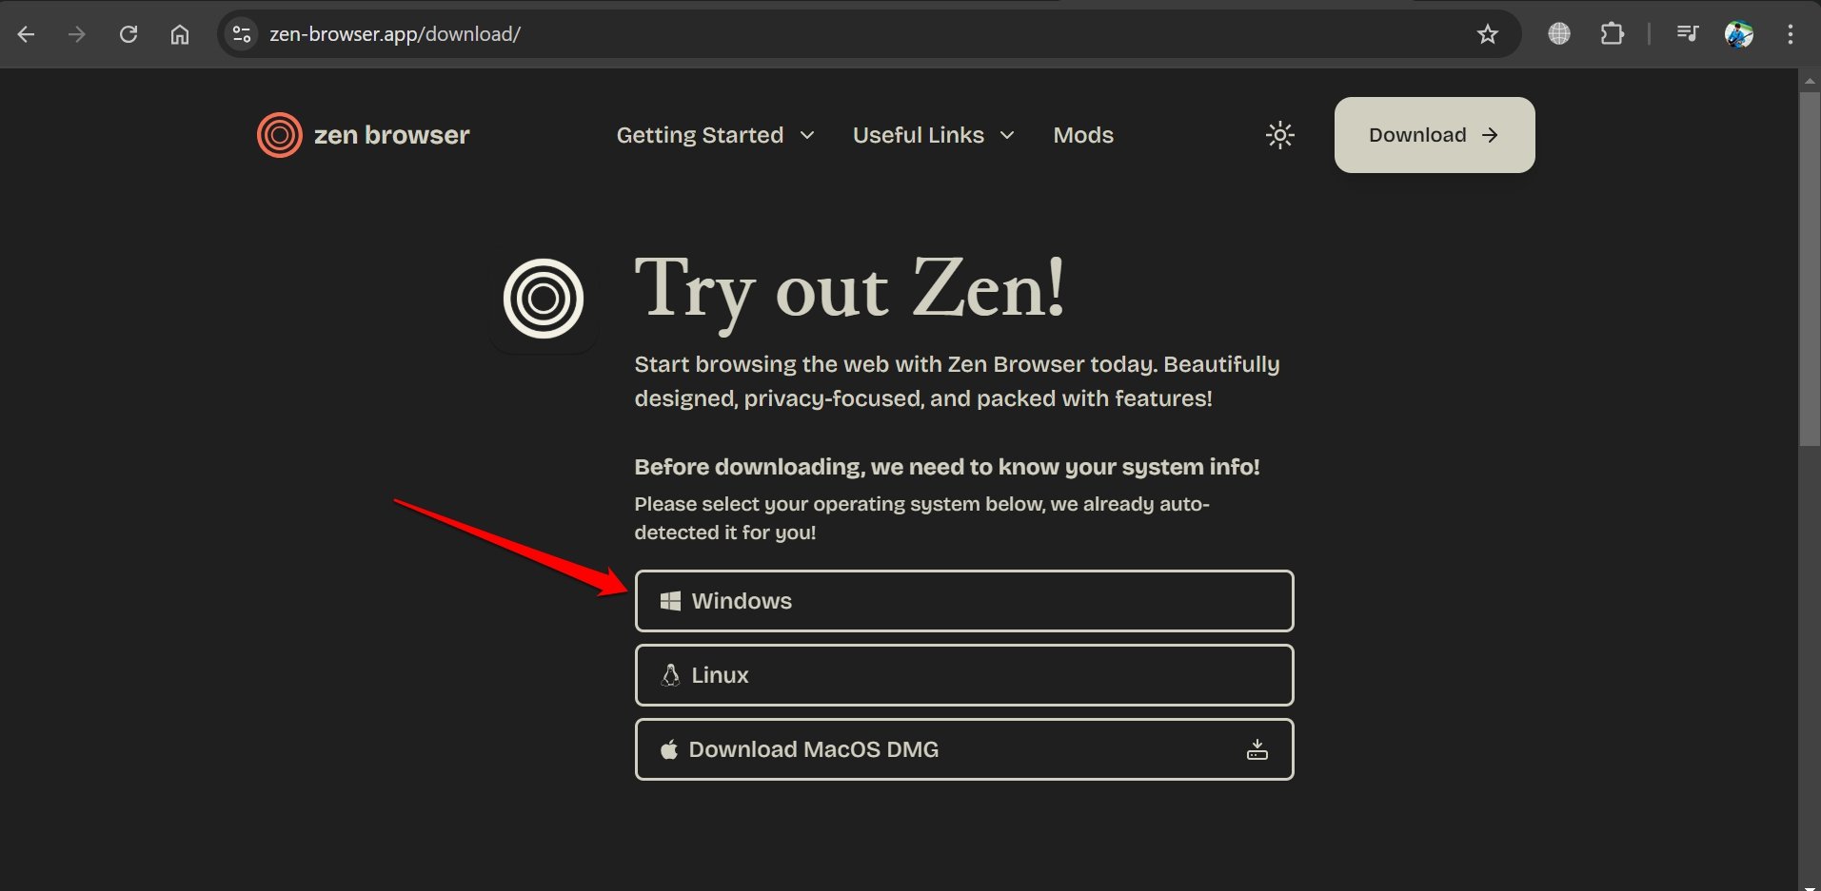Click the zen browser logo
Viewport: 1821px width, 891px height.
(x=279, y=135)
